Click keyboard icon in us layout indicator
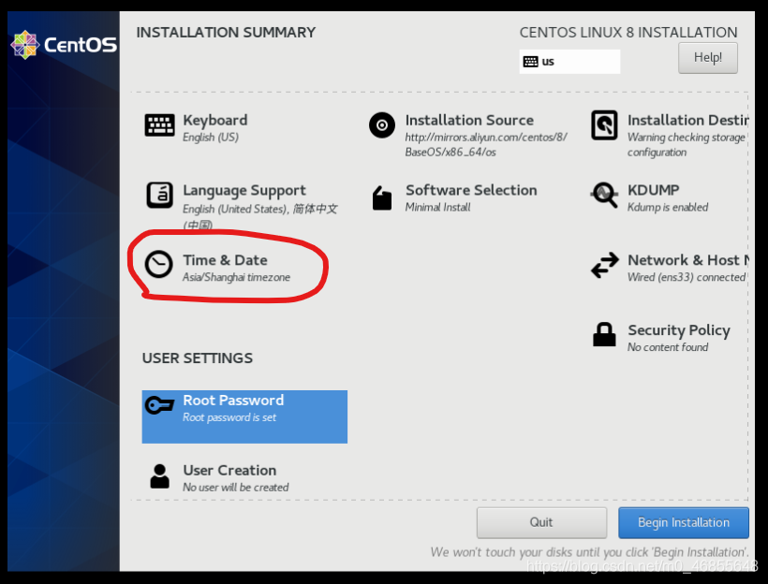768x584 pixels. (530, 62)
